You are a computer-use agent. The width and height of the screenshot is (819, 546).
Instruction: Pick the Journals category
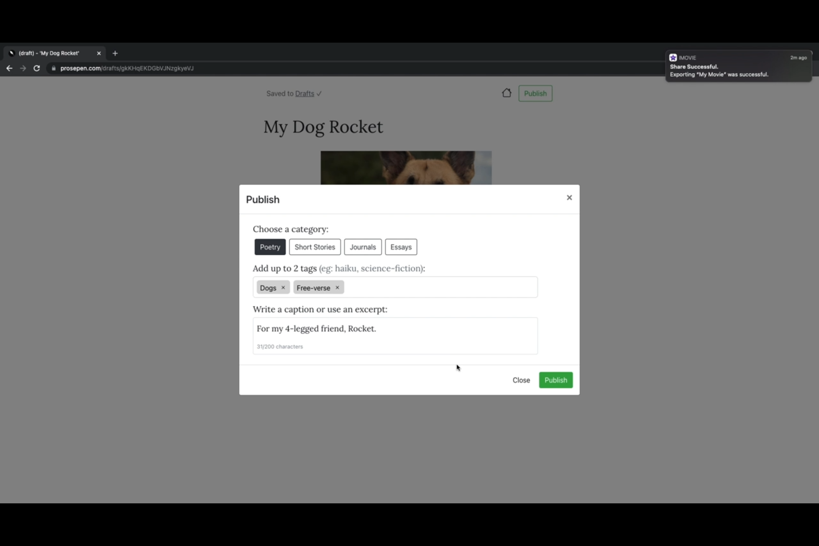363,247
